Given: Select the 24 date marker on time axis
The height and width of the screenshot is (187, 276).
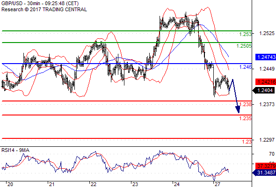Looking at the screenshot, I should (x=176, y=184).
